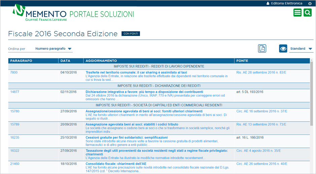Click the date 18/10/2016

pos(69,164)
